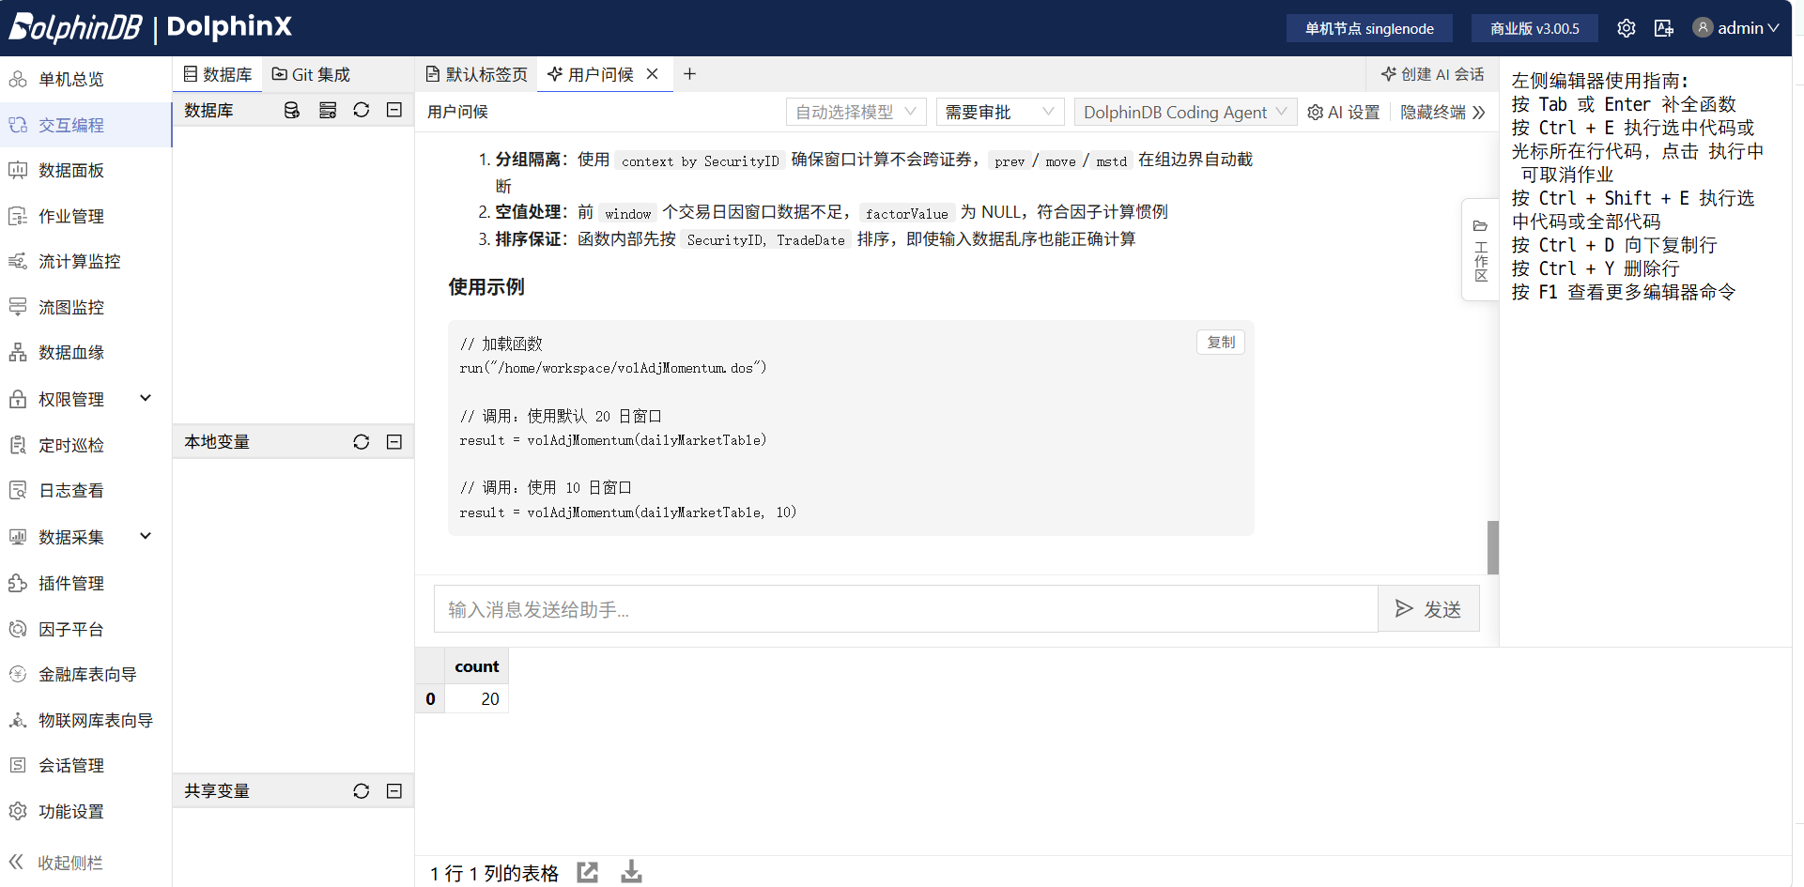This screenshot has height=887, width=1804.
Task: Open the admin user dropdown
Action: point(1735,28)
